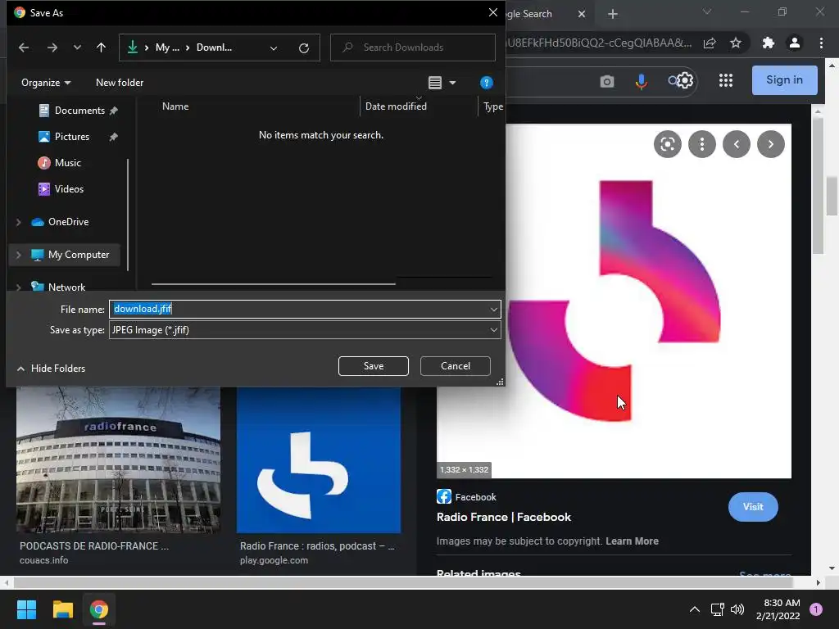Open clock and date 8:30 AM

(778, 609)
